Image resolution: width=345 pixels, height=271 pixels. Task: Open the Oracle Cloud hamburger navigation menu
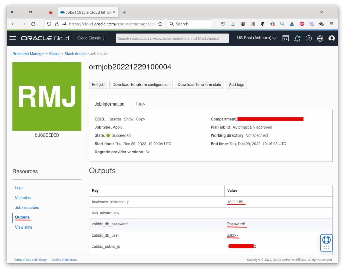tap(13, 38)
